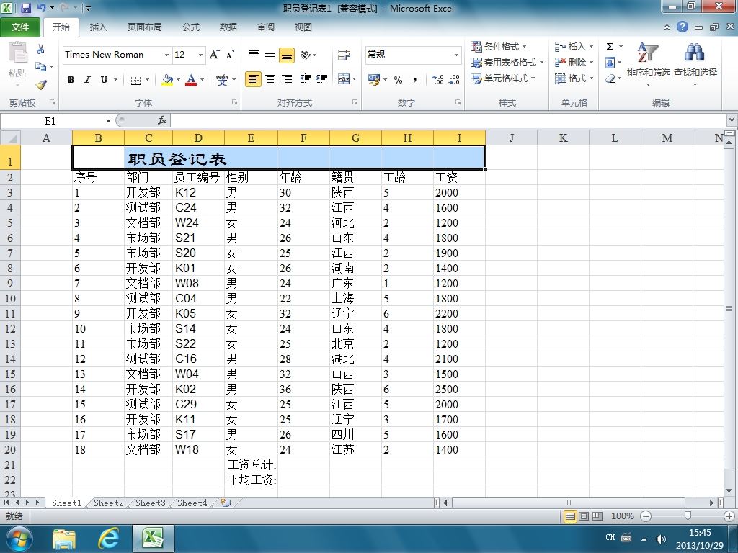Viewport: 738px width, 553px height.
Task: Click the text orientation icon
Action: pos(306,55)
